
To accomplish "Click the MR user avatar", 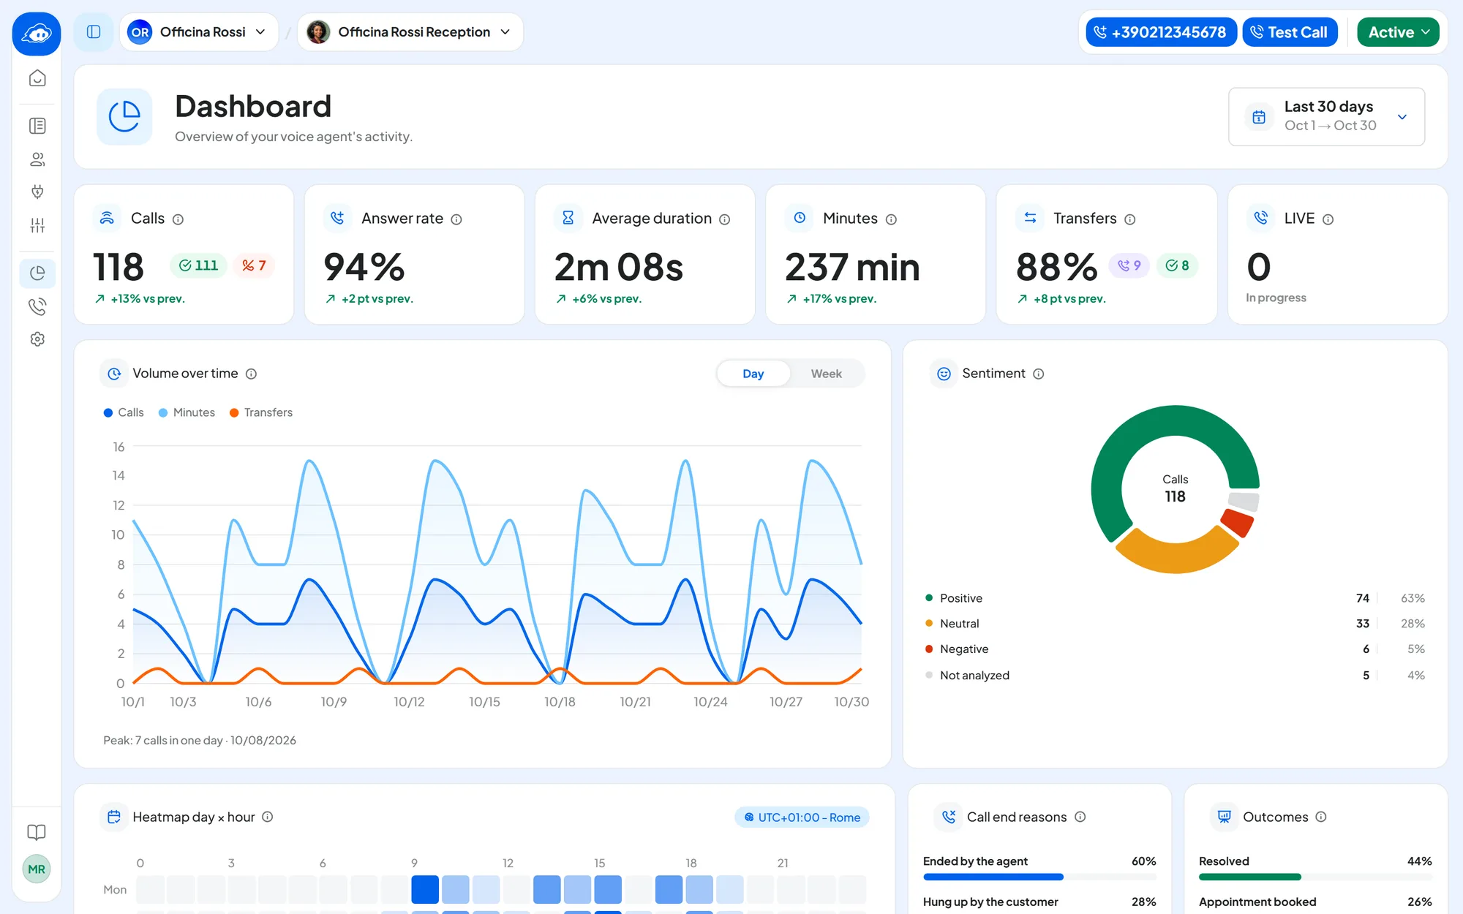I will (x=37, y=869).
